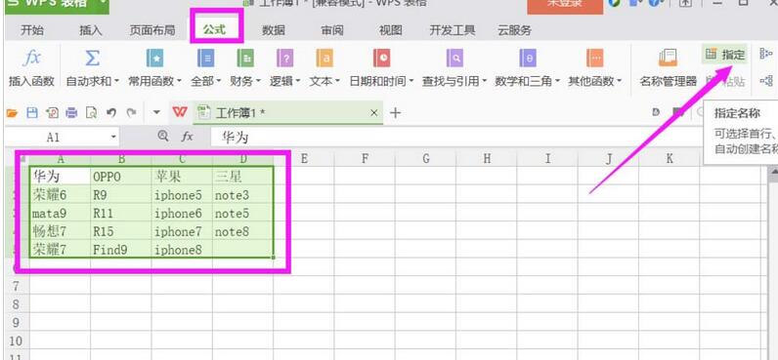Click the WPS 表格 application menu button
The height and width of the screenshot is (360, 778).
coord(56,6)
